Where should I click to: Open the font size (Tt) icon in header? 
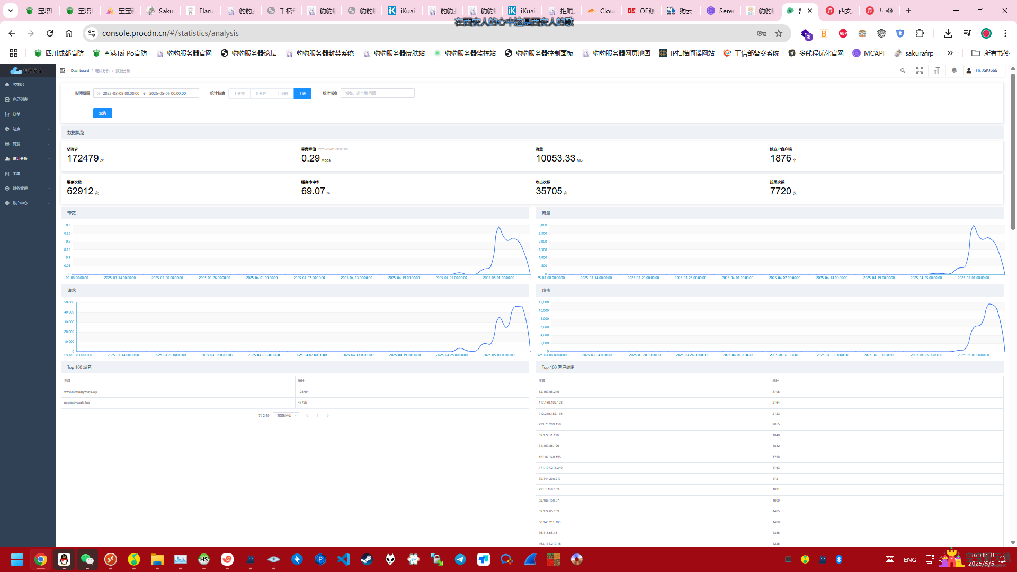(936, 70)
